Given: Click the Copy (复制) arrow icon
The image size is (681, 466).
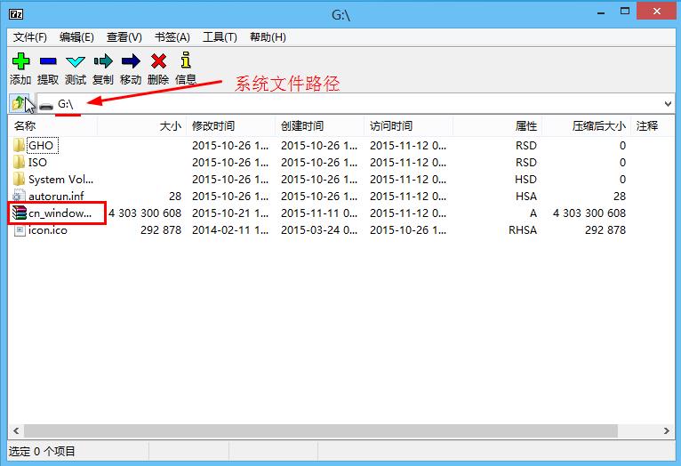Looking at the screenshot, I should pyautogui.click(x=103, y=61).
